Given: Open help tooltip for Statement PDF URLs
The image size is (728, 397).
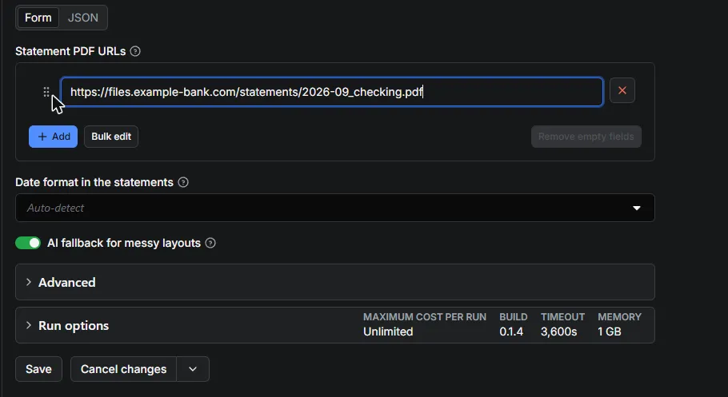Looking at the screenshot, I should [135, 51].
